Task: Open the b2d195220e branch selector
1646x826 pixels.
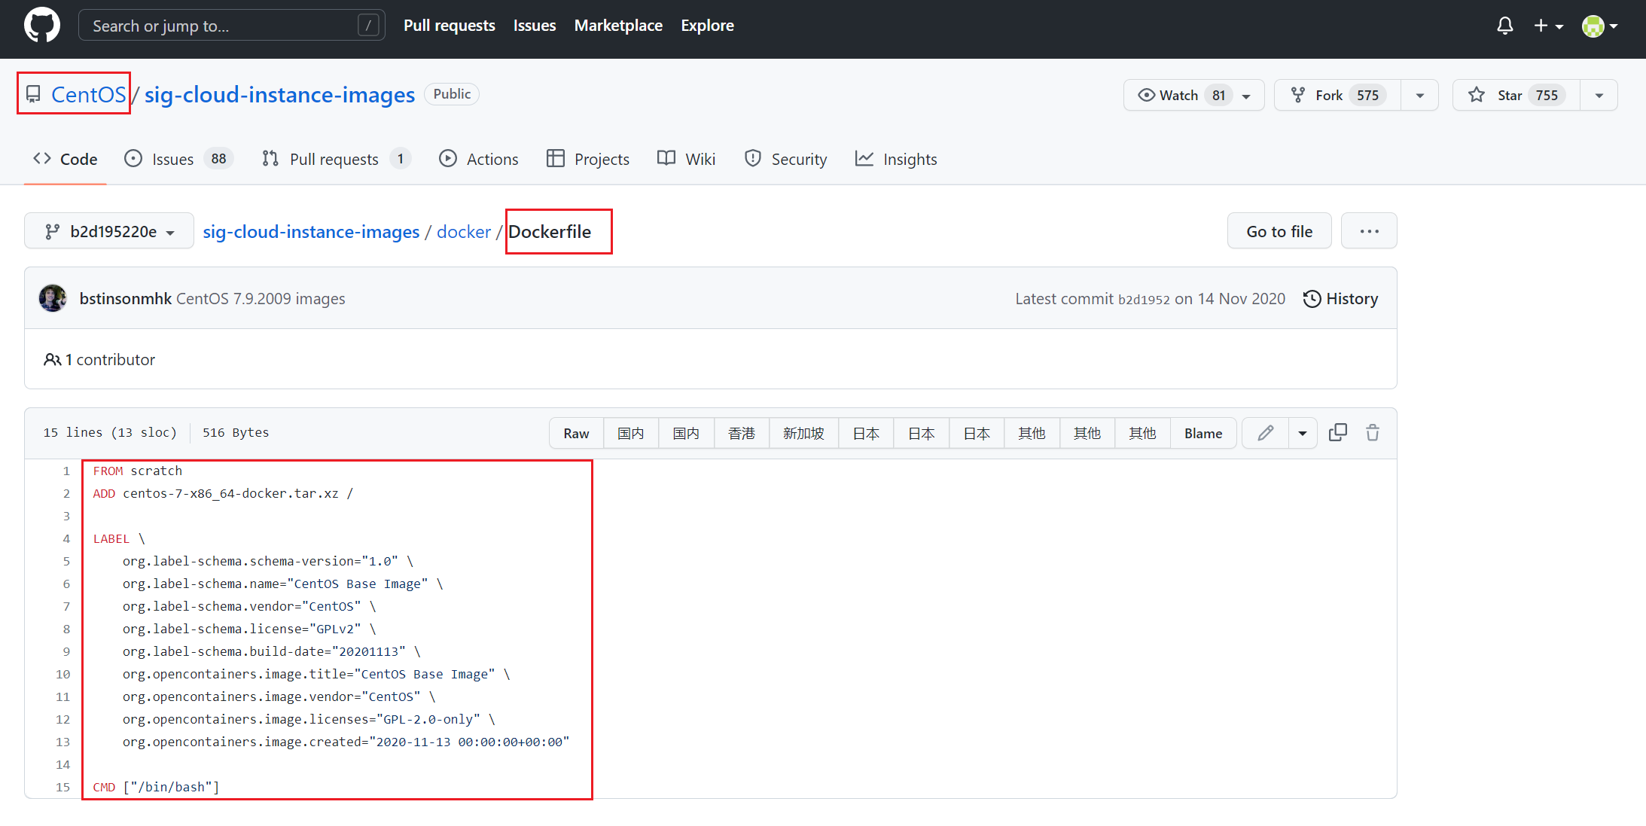Action: (x=109, y=231)
